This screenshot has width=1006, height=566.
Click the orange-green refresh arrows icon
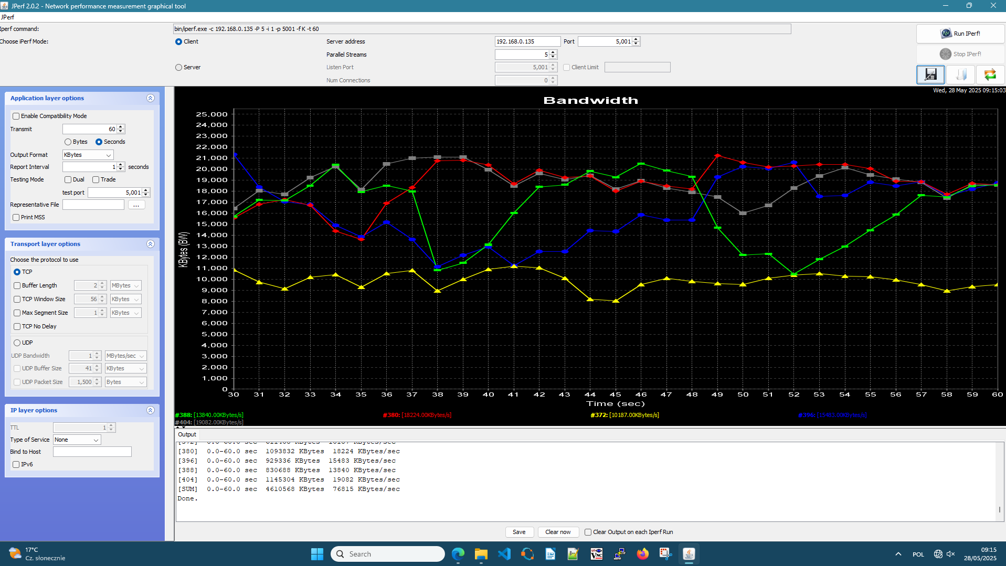pyautogui.click(x=990, y=74)
